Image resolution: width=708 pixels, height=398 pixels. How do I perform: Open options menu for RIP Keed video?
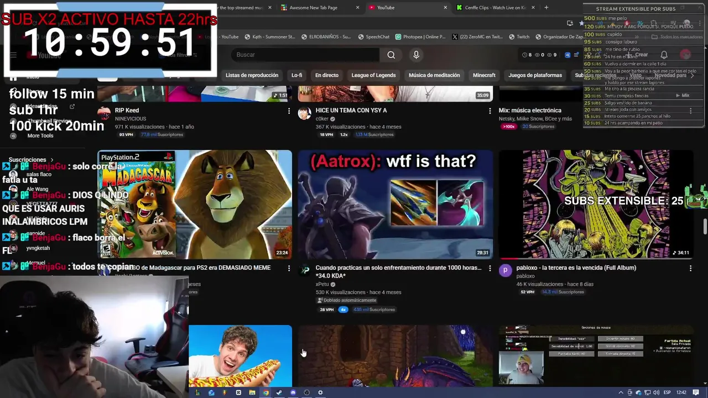[x=289, y=111]
